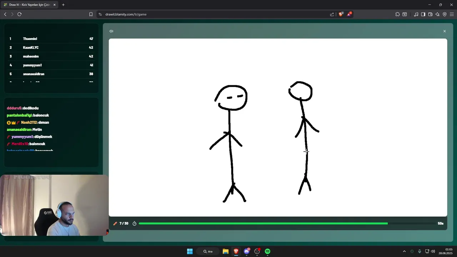Click the streamer webcam overlay
Screen dimensions: 457x257
(54, 205)
